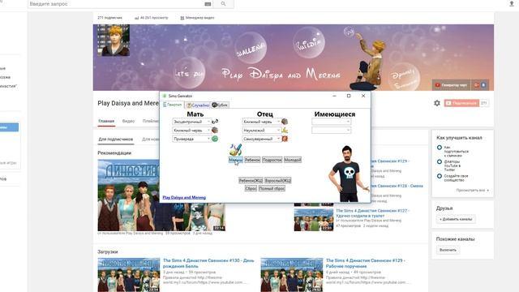Open the channel Главная tab
The height and width of the screenshot is (292, 519).
[x=106, y=121]
